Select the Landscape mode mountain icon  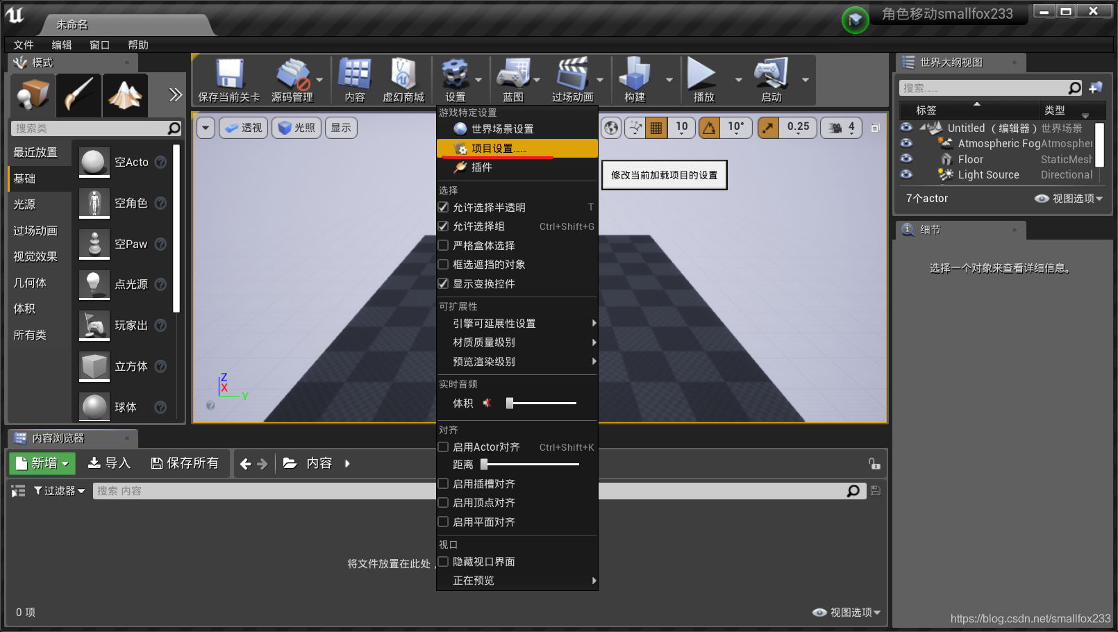tap(125, 95)
